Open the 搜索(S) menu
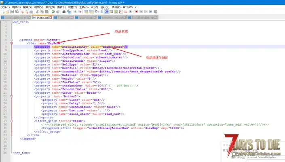 27,7
